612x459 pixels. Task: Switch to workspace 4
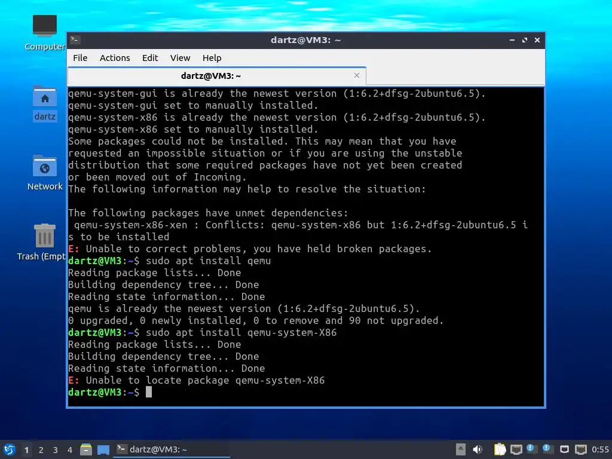tap(70, 450)
